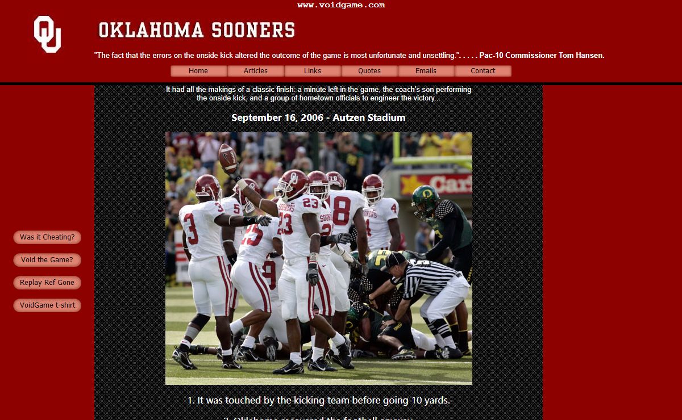
Task: Click the OKLAHOMA SOONERS title banner
Action: [197, 30]
